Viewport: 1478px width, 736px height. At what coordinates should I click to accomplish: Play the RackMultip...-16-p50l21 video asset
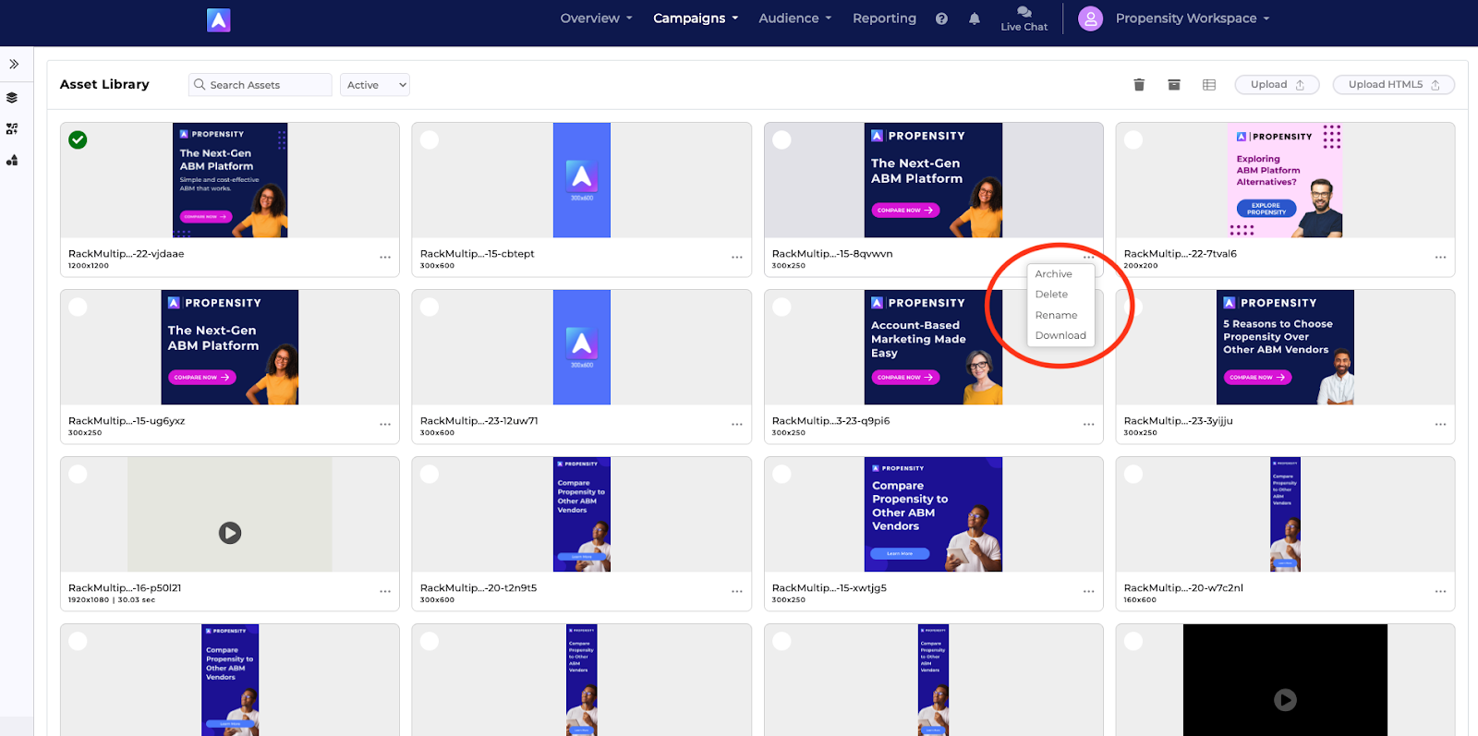pyautogui.click(x=230, y=533)
